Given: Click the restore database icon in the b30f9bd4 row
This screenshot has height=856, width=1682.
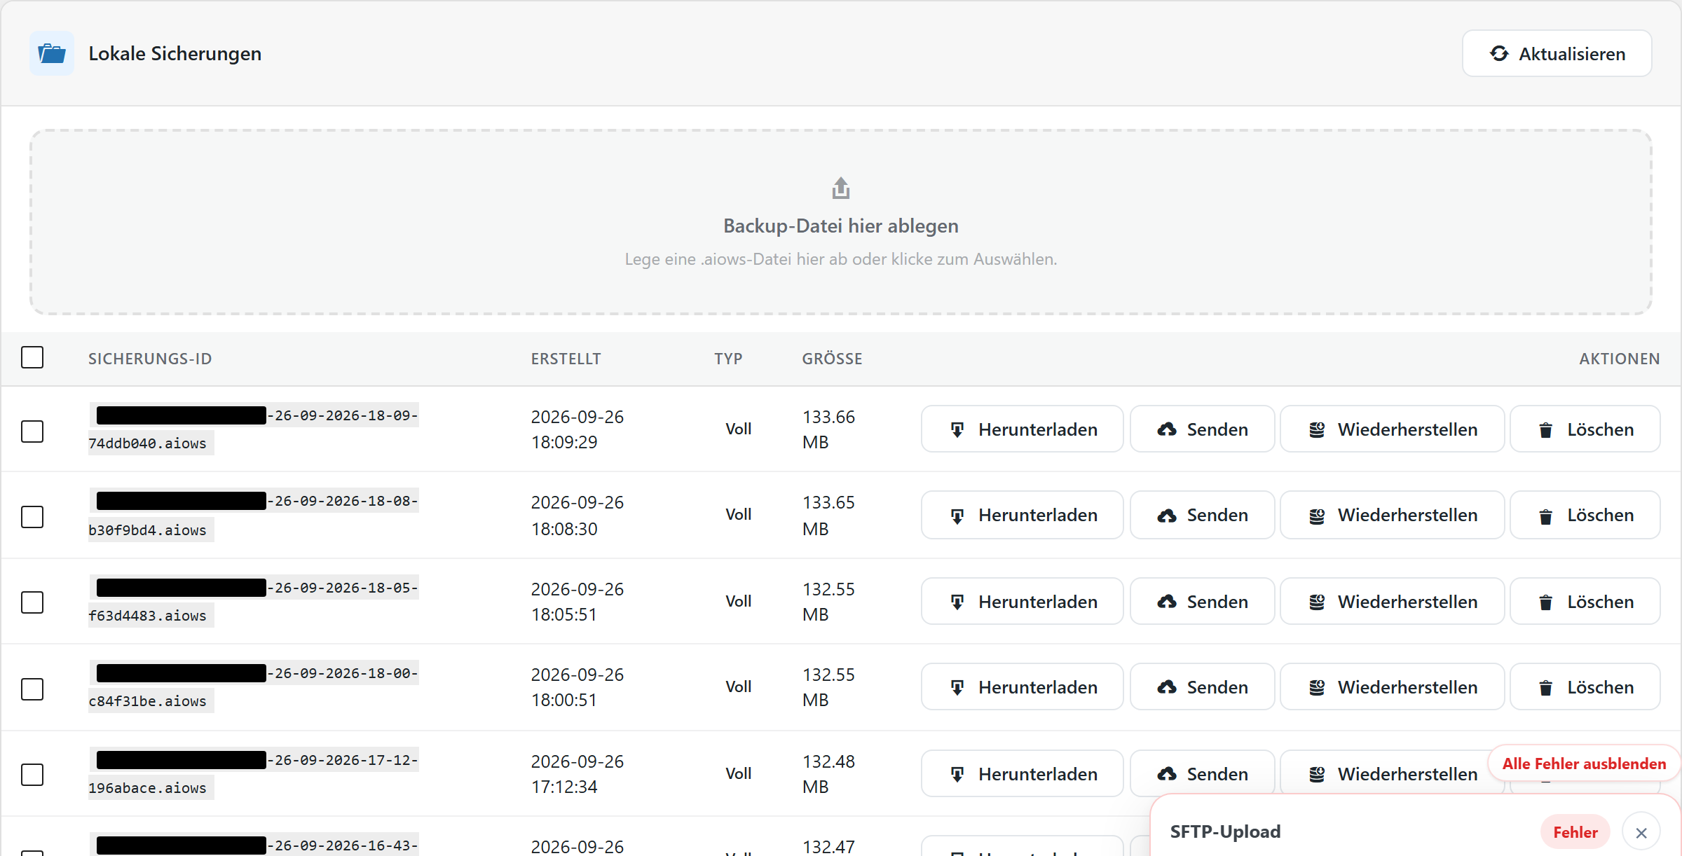Looking at the screenshot, I should (x=1317, y=516).
